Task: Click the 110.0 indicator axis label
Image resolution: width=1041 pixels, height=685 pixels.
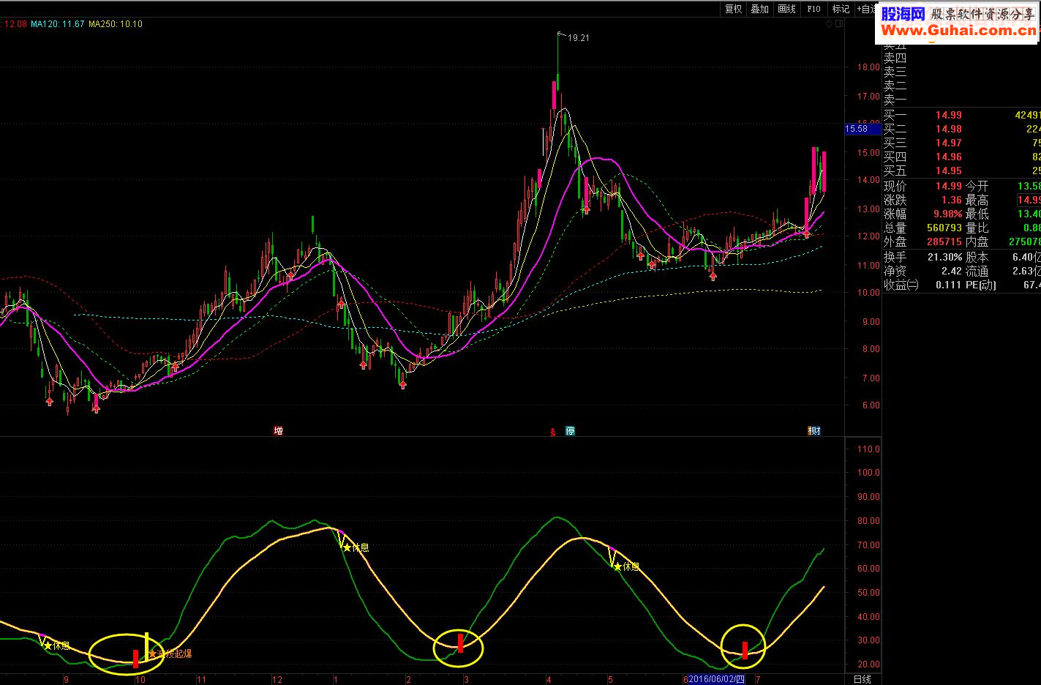Action: point(868,449)
